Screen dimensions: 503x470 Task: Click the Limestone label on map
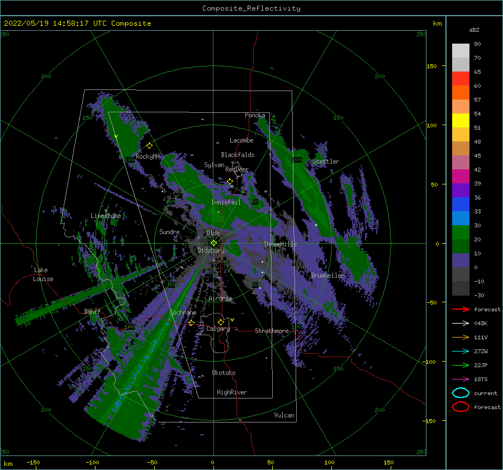pyautogui.click(x=106, y=216)
